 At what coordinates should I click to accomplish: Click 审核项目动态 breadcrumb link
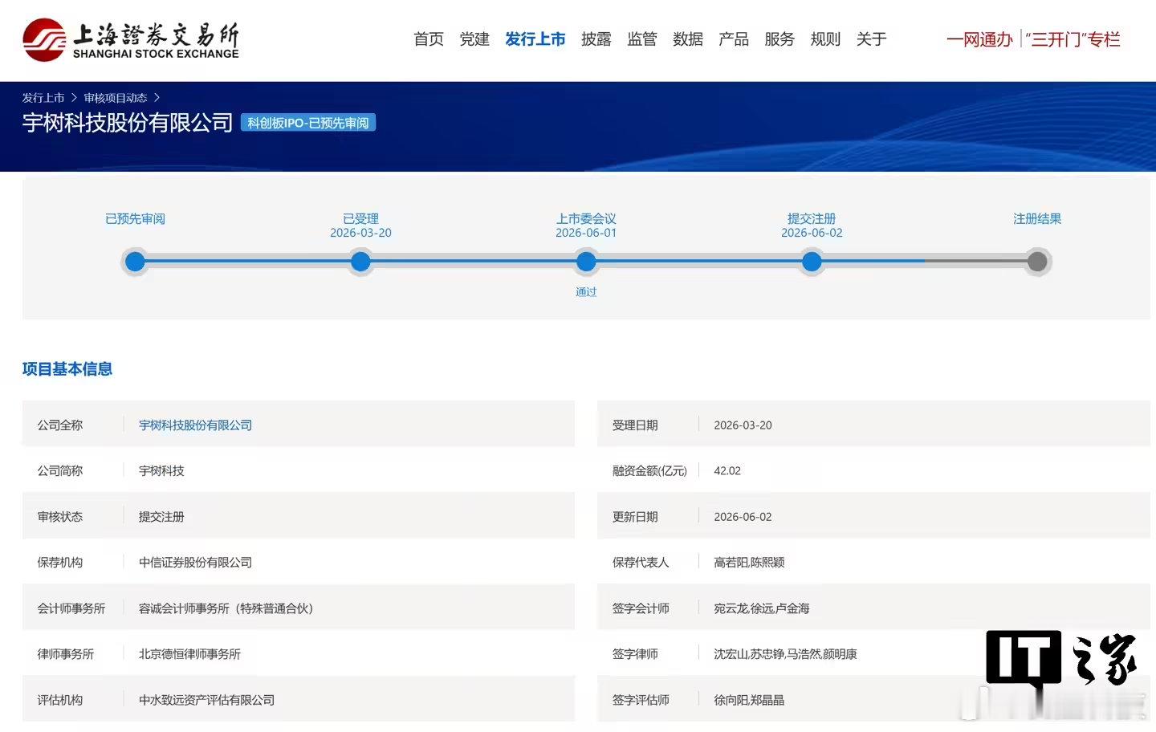point(116,98)
